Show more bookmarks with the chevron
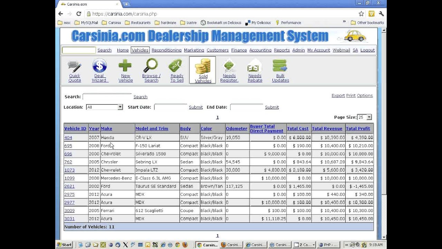The width and height of the screenshot is (442, 249). (x=344, y=22)
